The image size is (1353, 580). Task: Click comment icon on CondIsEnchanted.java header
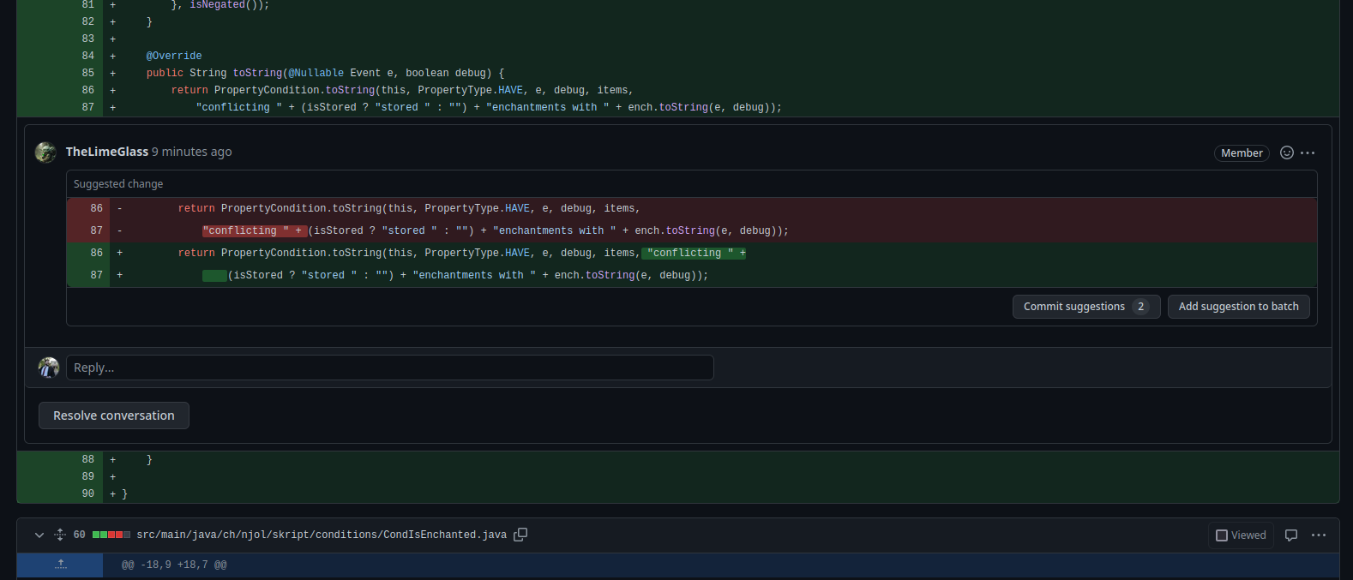(1291, 535)
